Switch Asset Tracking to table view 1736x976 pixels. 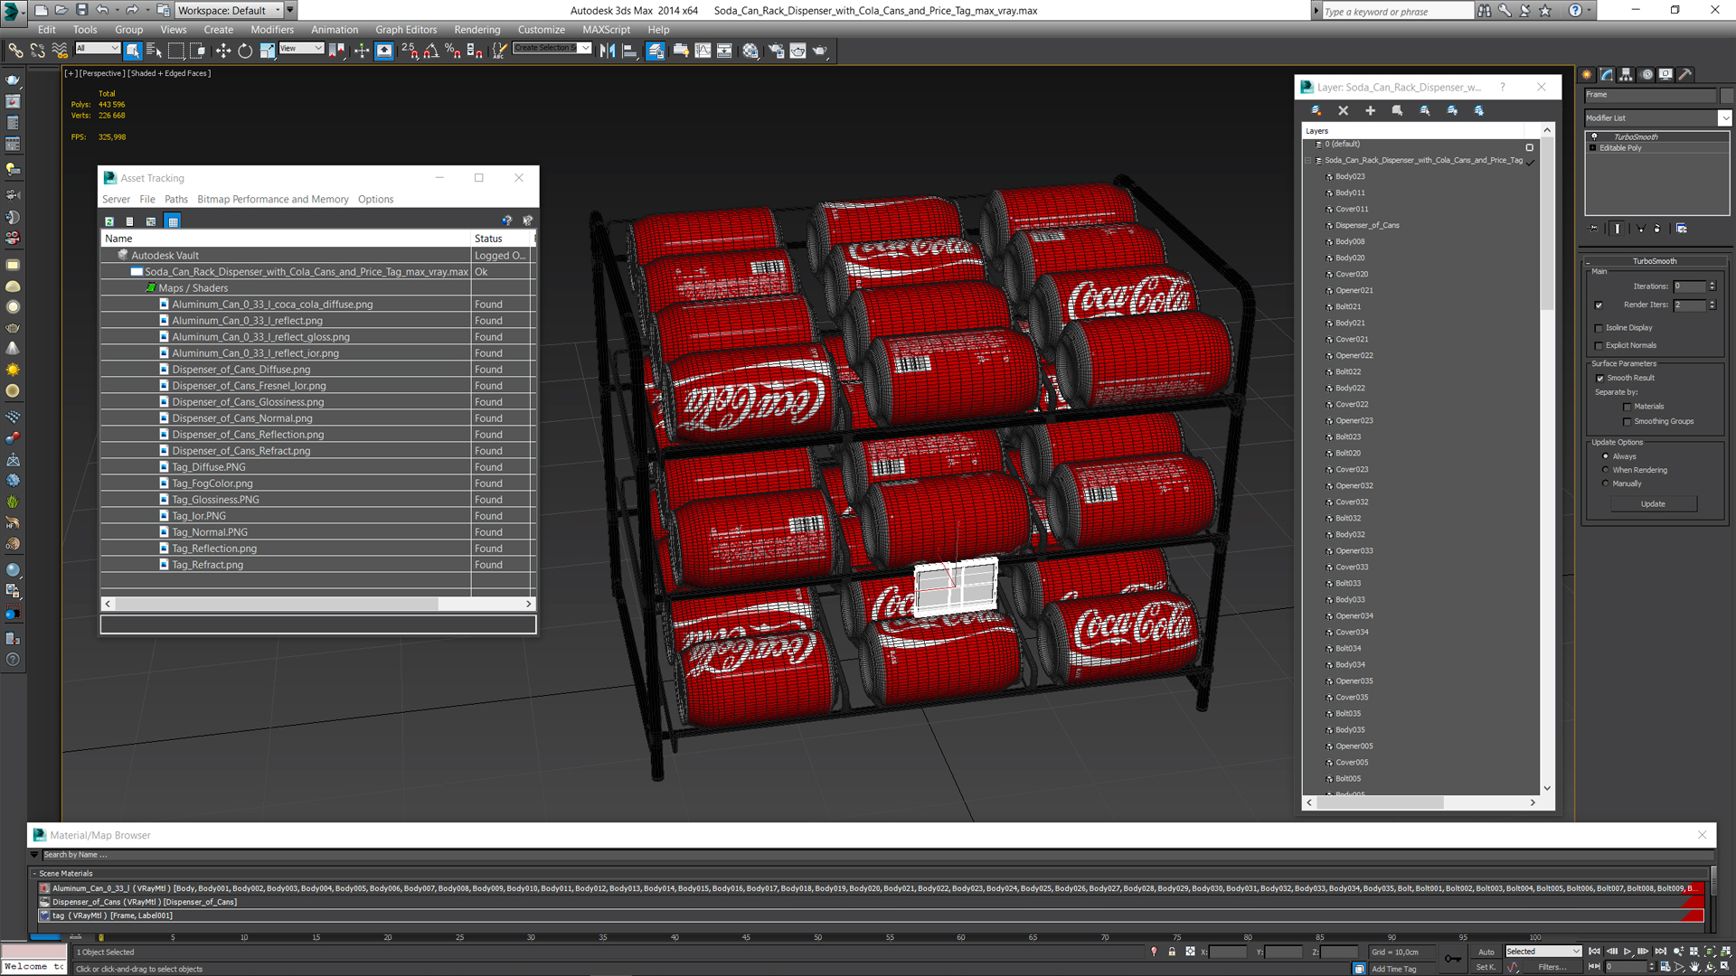[x=173, y=221]
